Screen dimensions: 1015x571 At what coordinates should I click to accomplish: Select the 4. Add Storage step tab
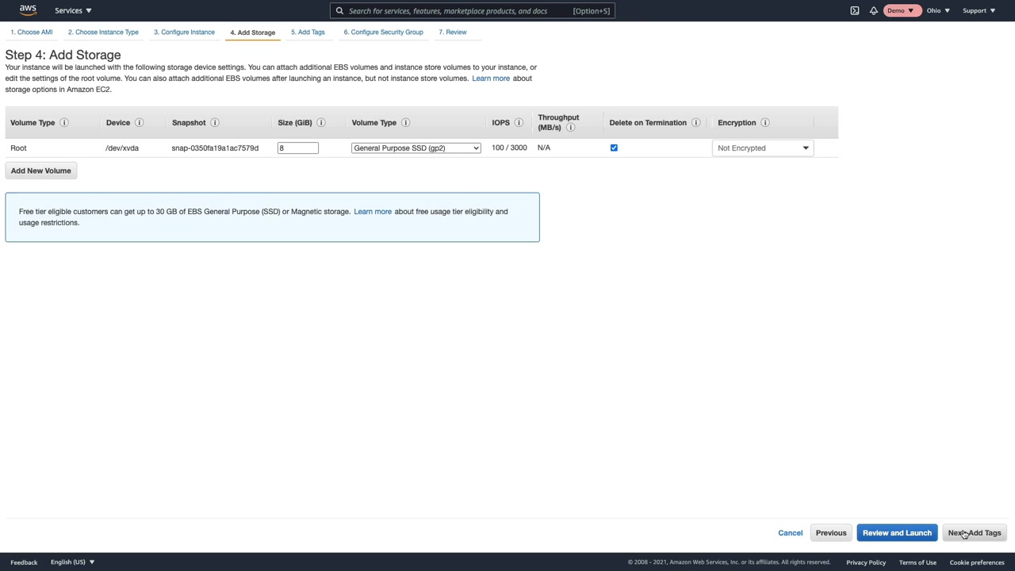pos(253,33)
